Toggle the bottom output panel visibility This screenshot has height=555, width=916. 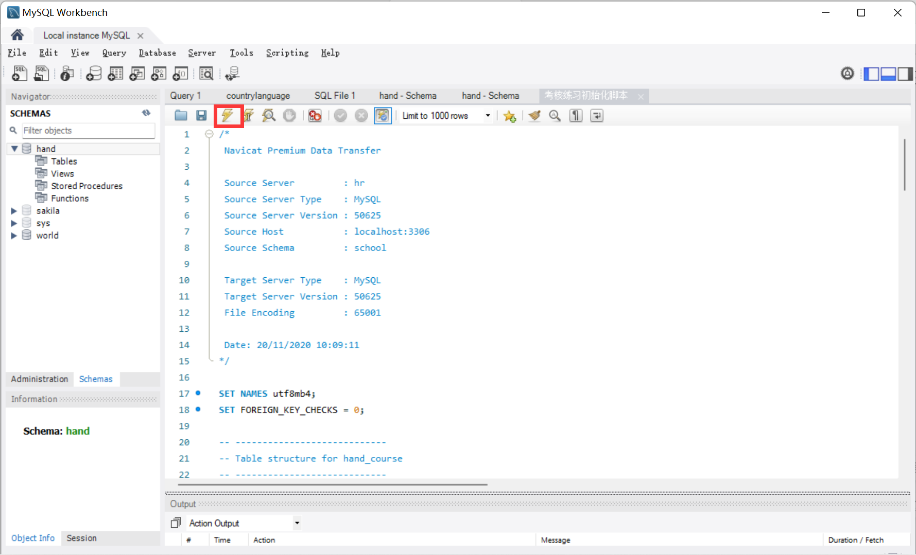888,74
